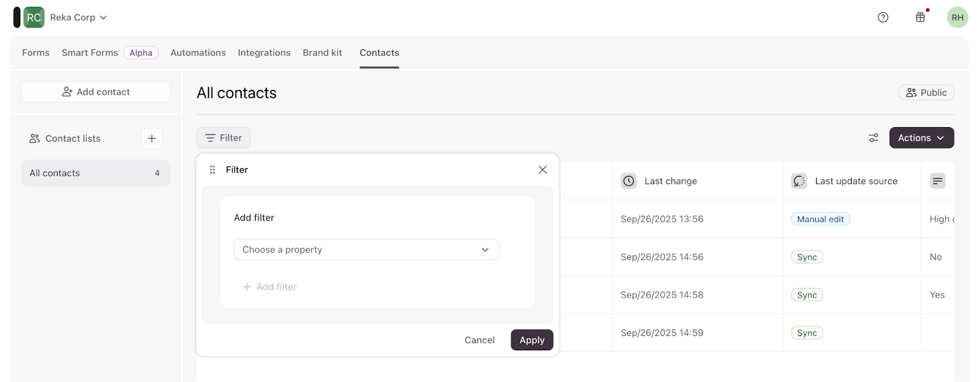Open the help question mark icon

[883, 17]
